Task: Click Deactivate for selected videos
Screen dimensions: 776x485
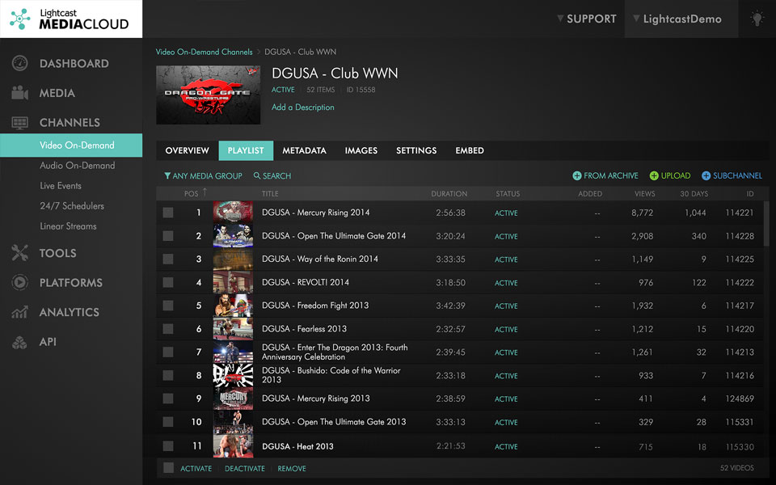Action: click(244, 468)
